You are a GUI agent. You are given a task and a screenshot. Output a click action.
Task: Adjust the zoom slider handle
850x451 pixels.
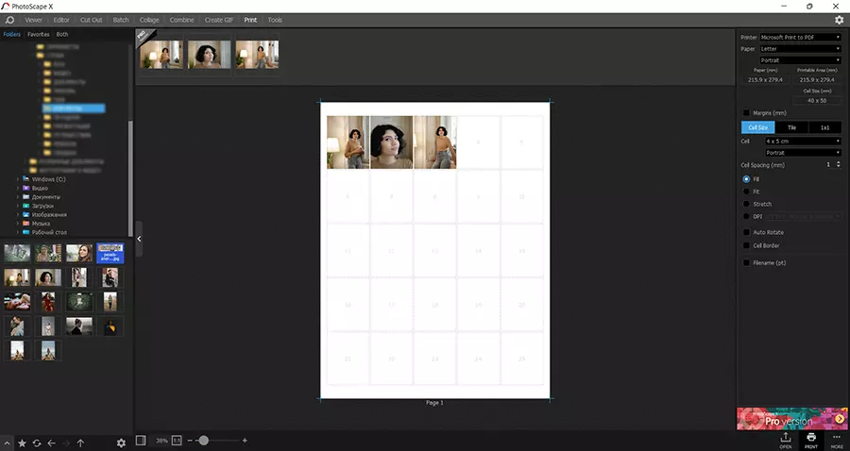pos(203,441)
